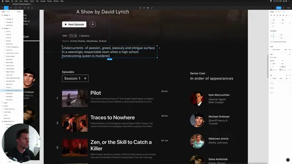Image resolution: width=292 pixels, height=164 pixels.
Task: Add an export setting with plus icon
Action: (290, 92)
